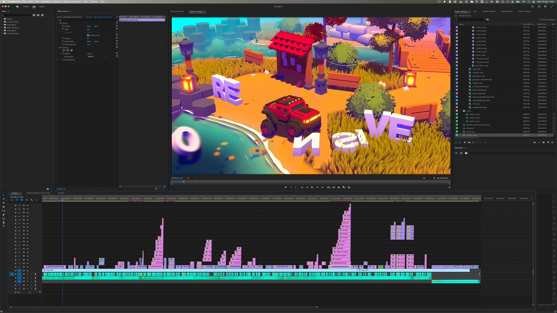Open Timeline Display Settings wrench
The height and width of the screenshot is (313, 557).
pos(32,200)
